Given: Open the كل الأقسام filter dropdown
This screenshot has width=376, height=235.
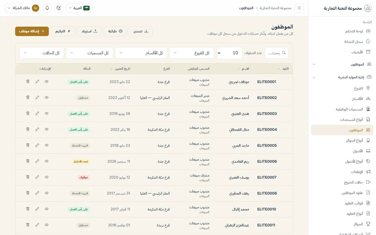Looking at the screenshot, I should pyautogui.click(x=141, y=53).
